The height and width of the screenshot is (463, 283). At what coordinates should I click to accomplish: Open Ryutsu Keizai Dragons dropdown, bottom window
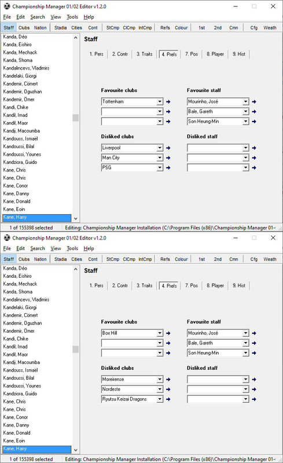point(160,399)
